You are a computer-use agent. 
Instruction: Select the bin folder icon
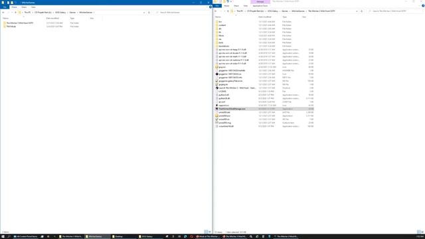coord(217,22)
